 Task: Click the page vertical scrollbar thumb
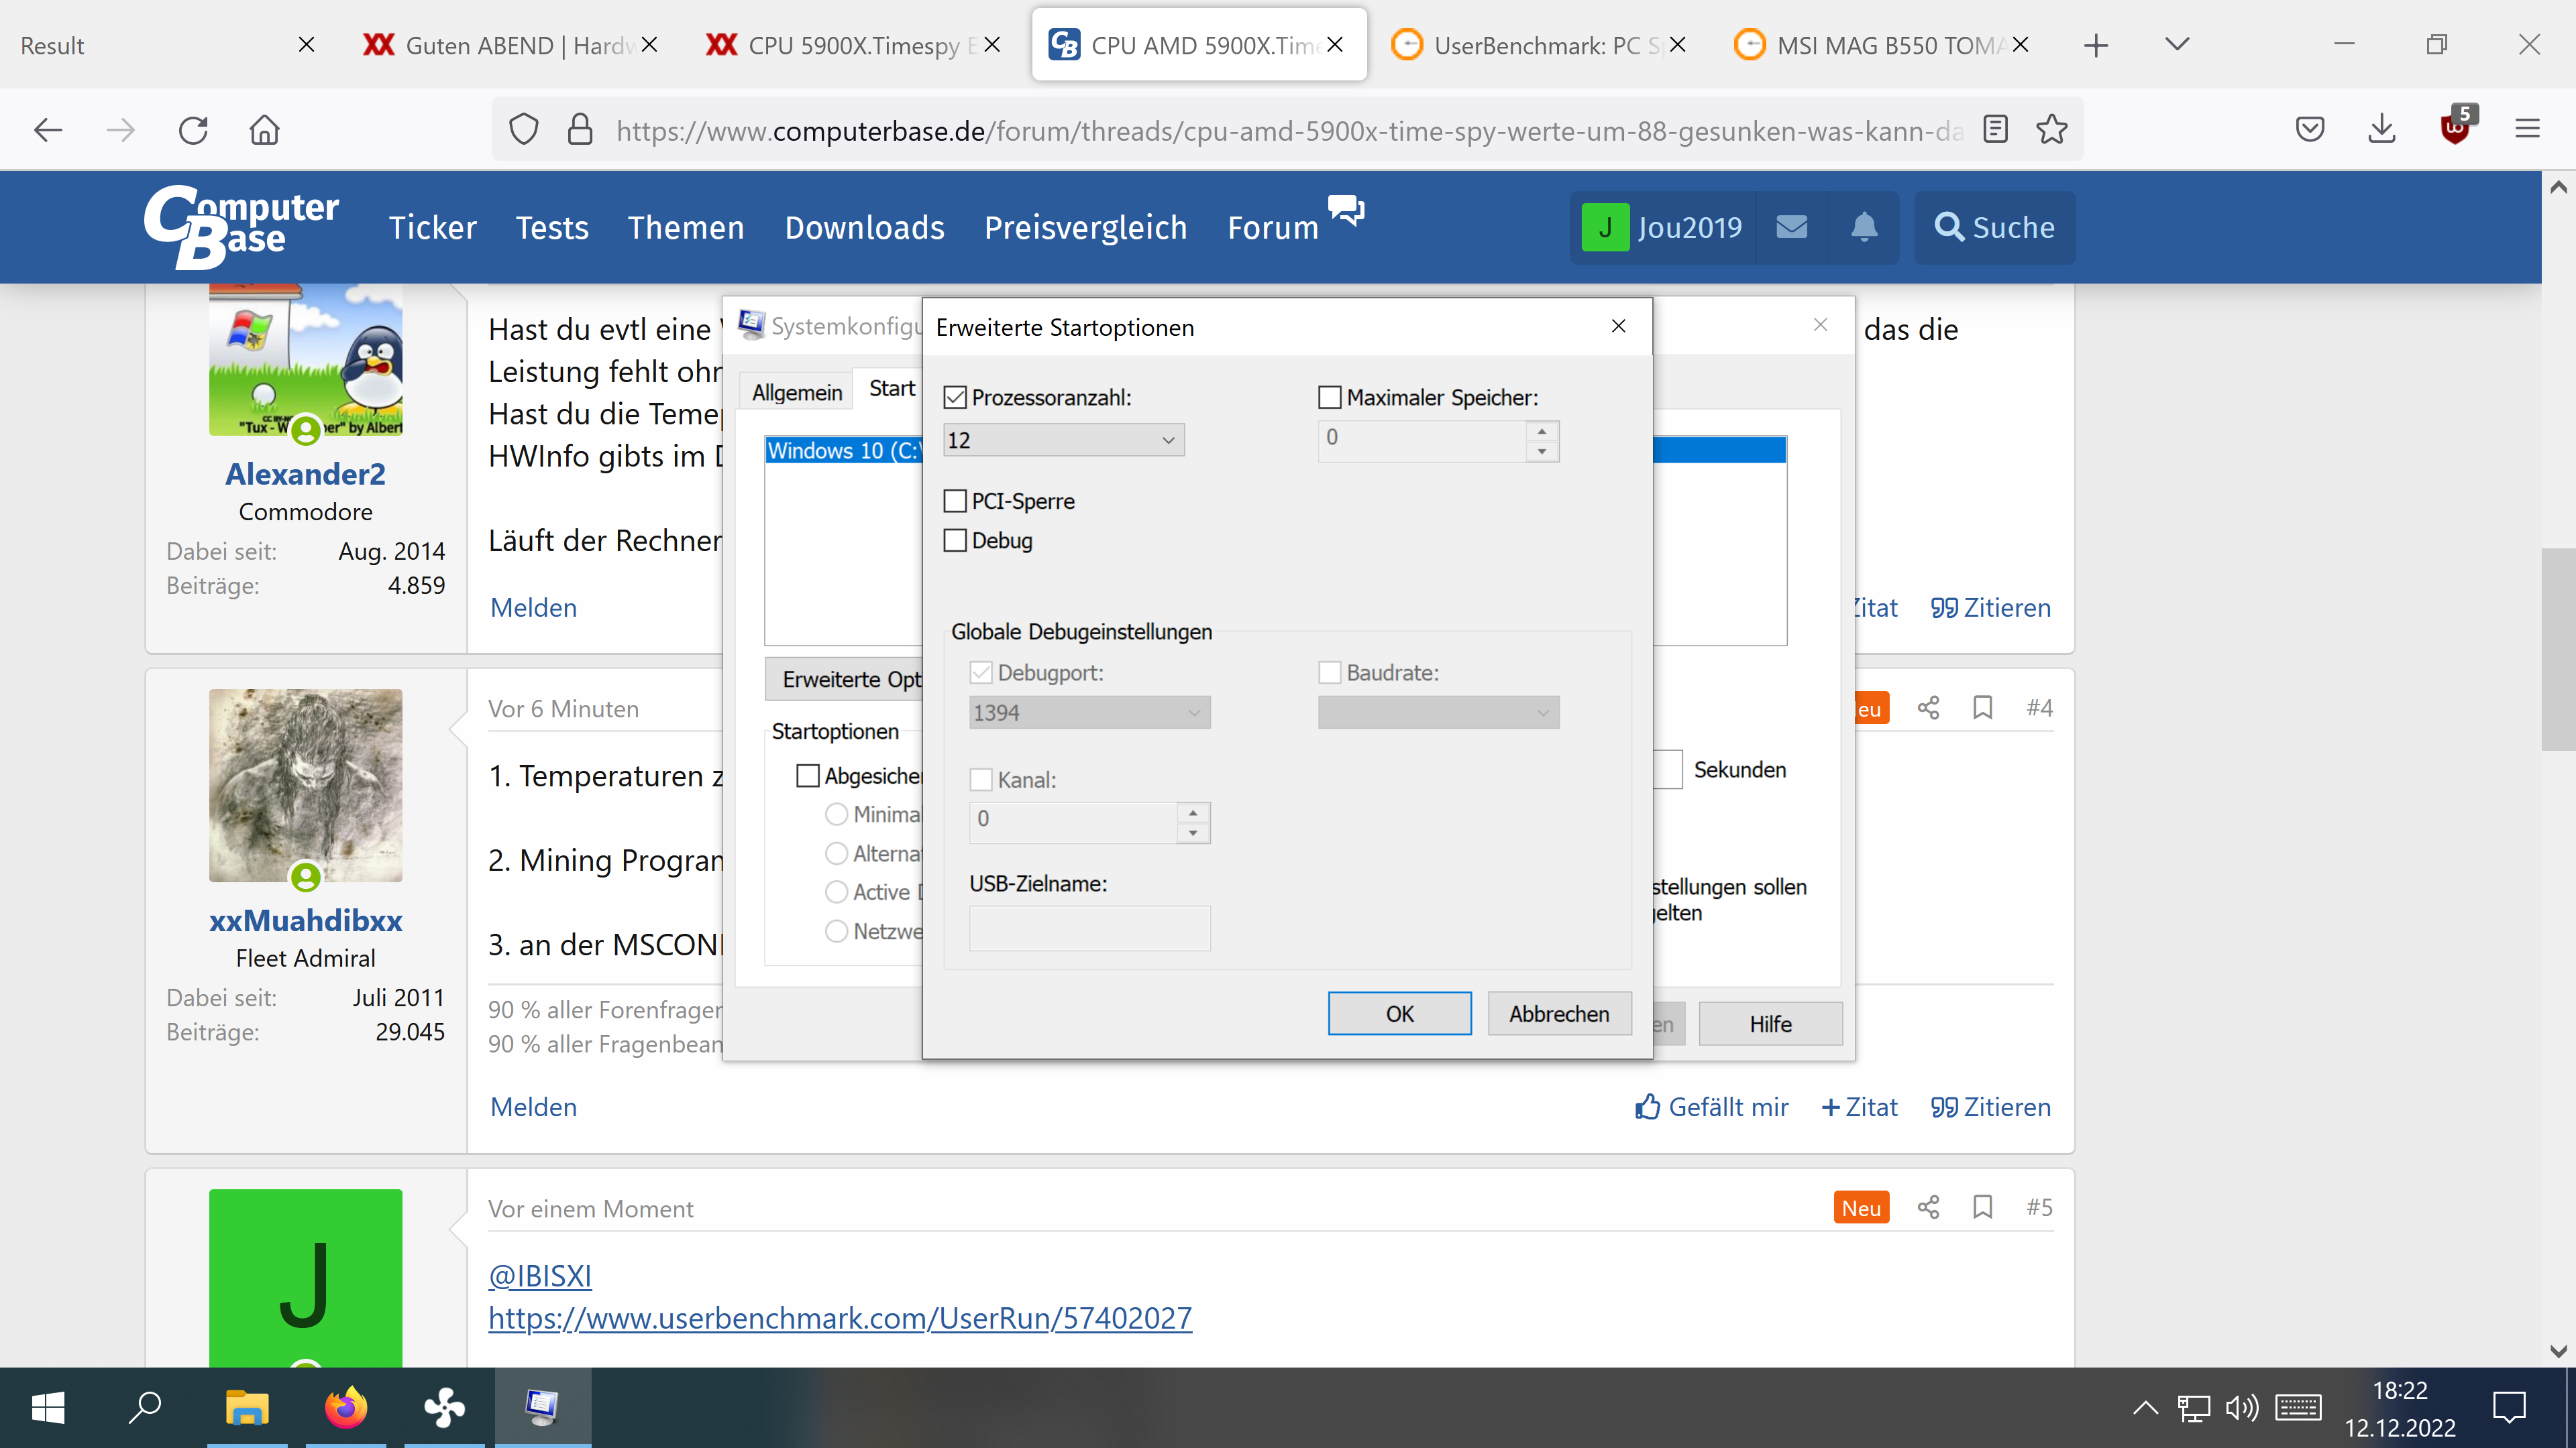tap(2558, 648)
